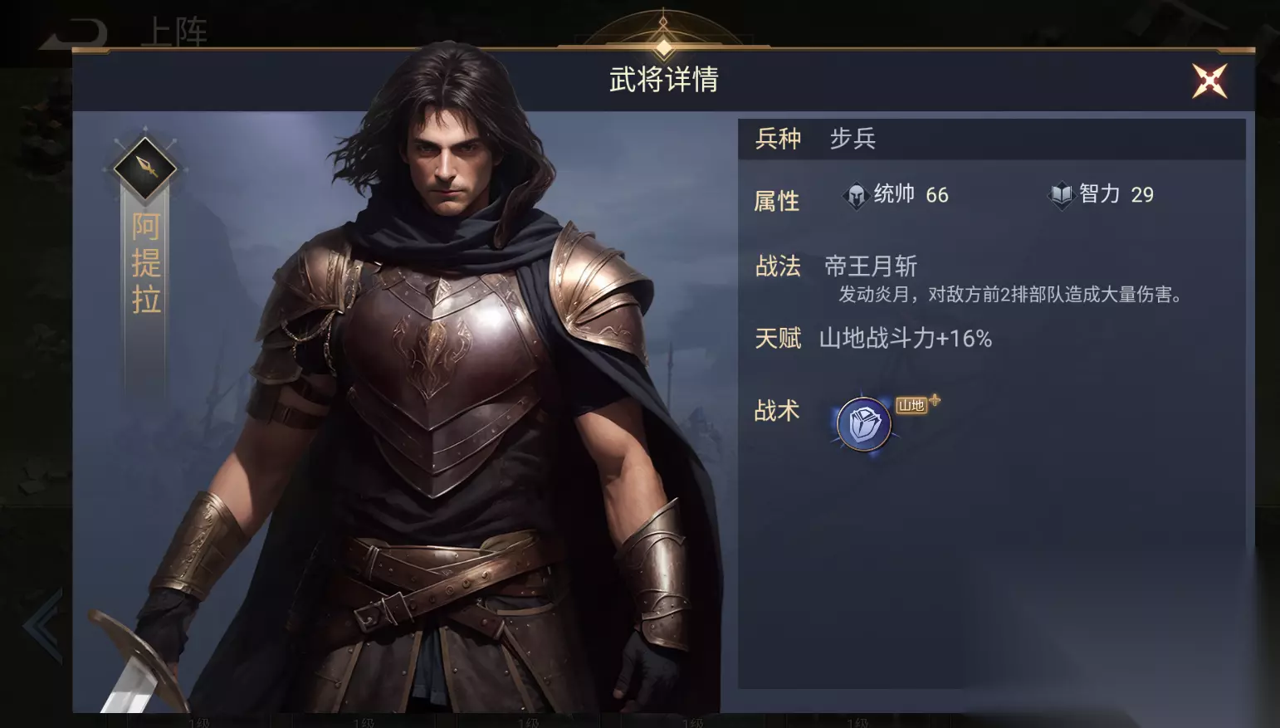
Task: Go to previous general with left arrow
Action: (x=43, y=626)
